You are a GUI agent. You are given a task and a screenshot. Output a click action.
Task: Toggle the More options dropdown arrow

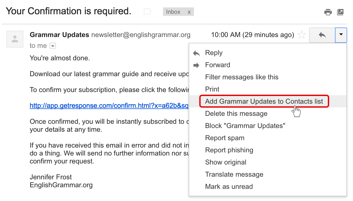pyautogui.click(x=341, y=35)
